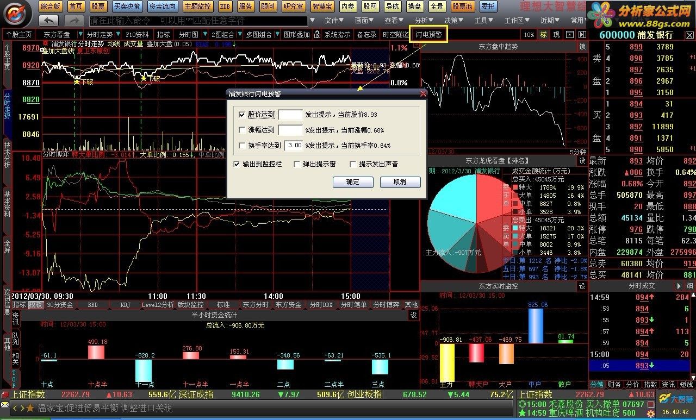Click the 股票池 toolbar button
This screenshot has height=420, width=696.
point(462,7)
